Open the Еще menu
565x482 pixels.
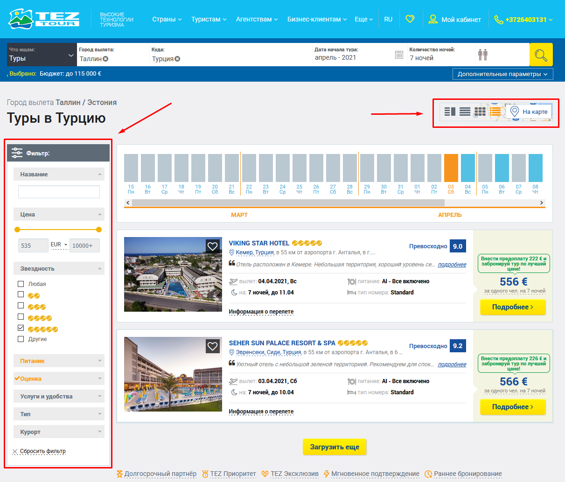(x=363, y=19)
